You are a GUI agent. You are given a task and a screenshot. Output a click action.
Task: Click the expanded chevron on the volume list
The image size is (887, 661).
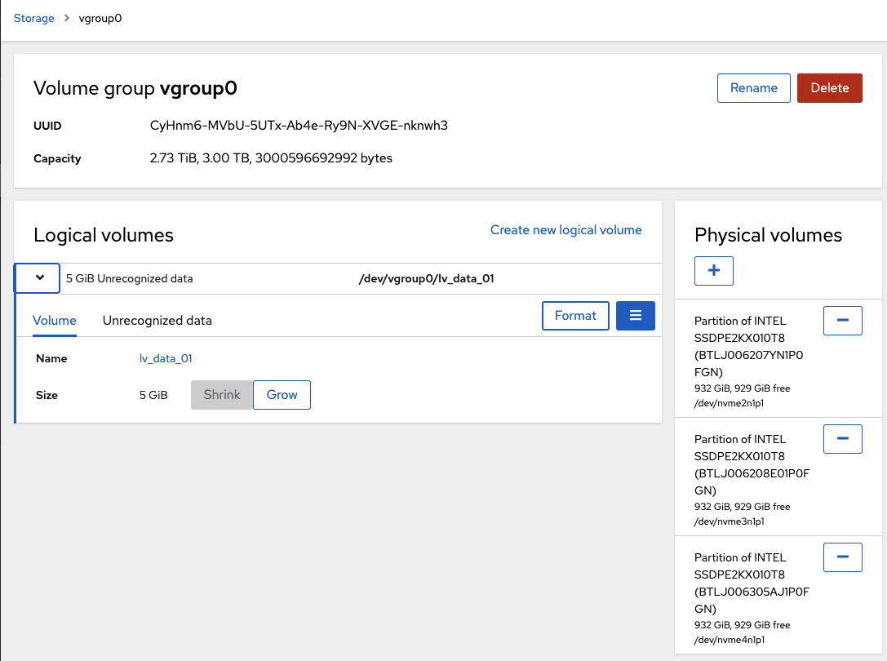[x=36, y=277]
